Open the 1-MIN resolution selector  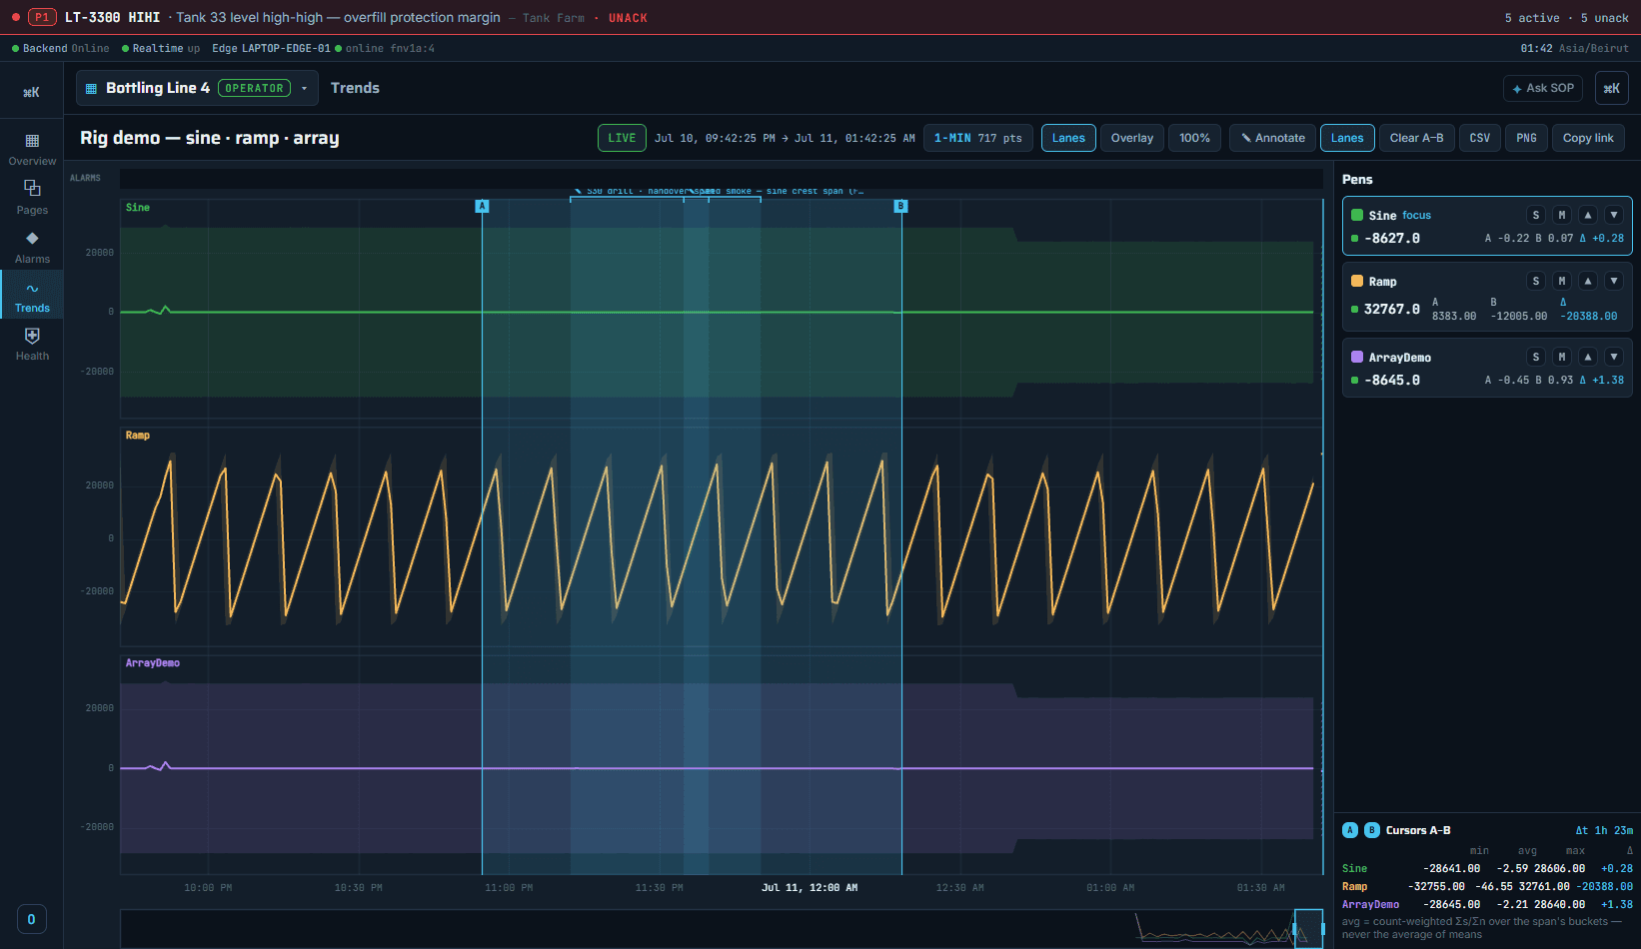(977, 138)
